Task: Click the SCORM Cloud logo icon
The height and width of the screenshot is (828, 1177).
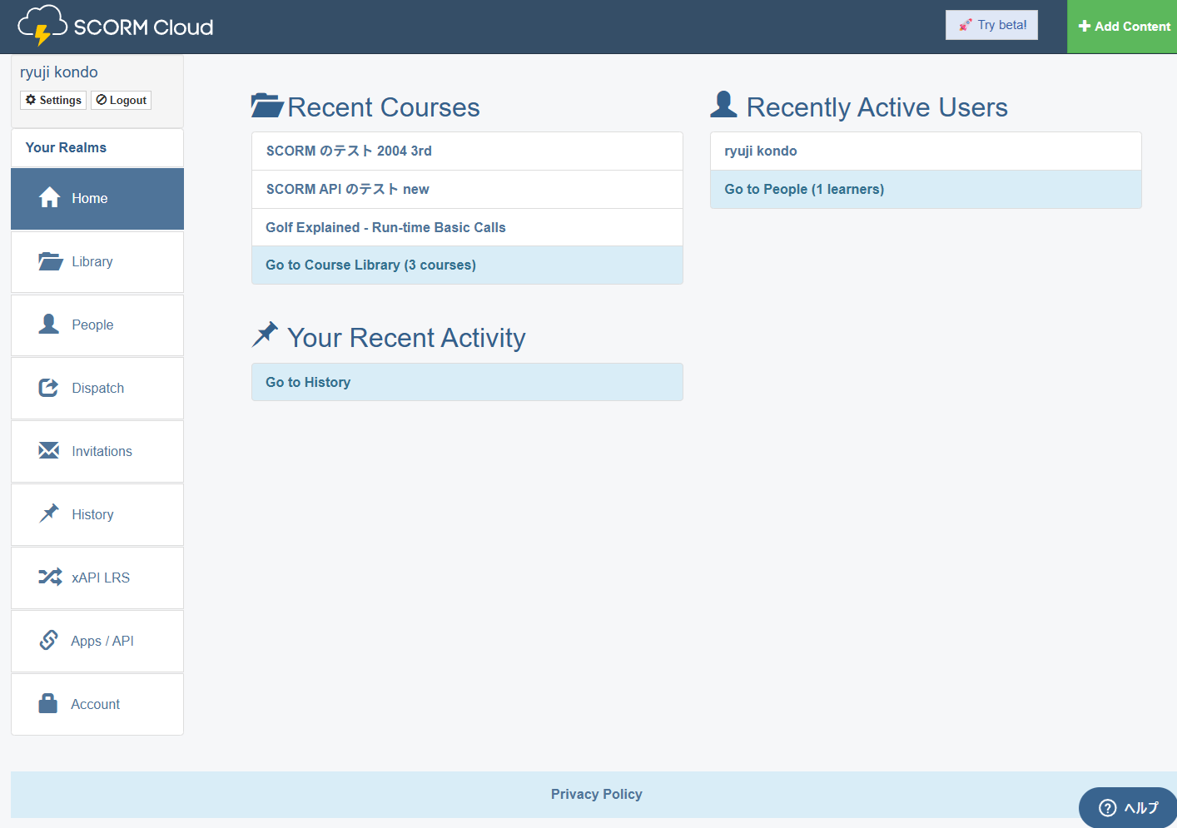Action: (42, 25)
